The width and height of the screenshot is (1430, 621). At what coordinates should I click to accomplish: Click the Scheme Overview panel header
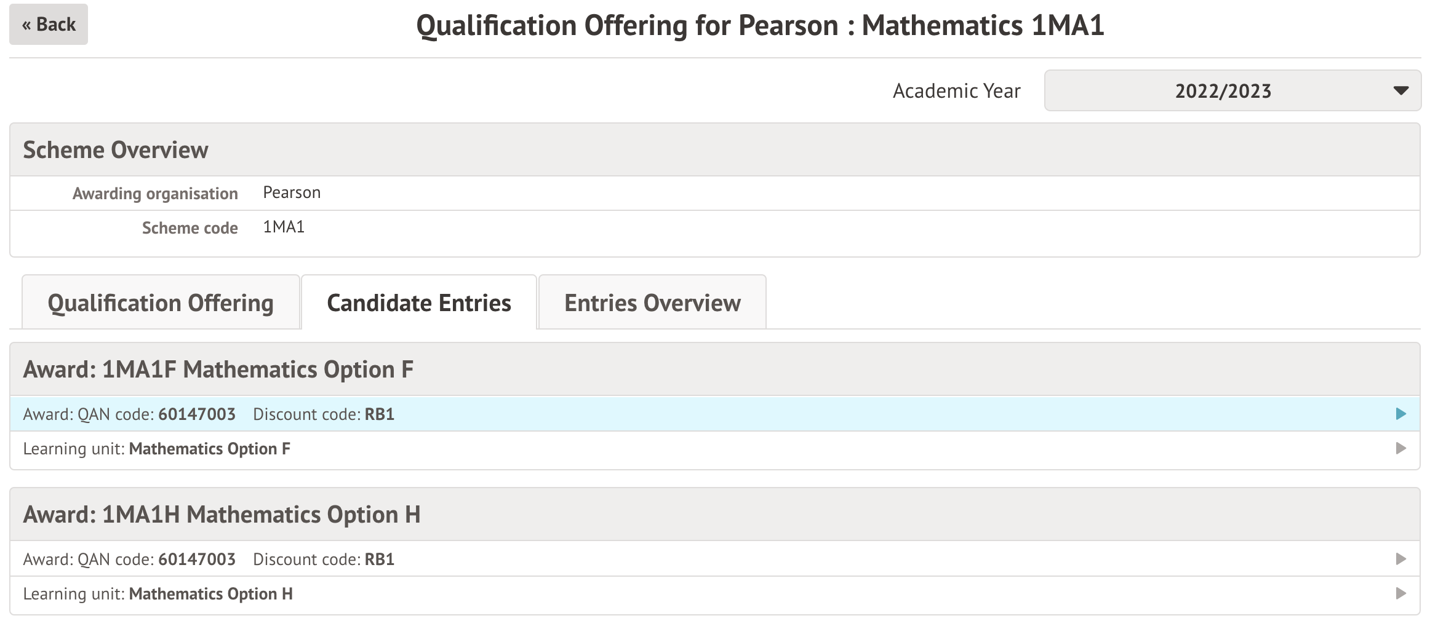(116, 150)
